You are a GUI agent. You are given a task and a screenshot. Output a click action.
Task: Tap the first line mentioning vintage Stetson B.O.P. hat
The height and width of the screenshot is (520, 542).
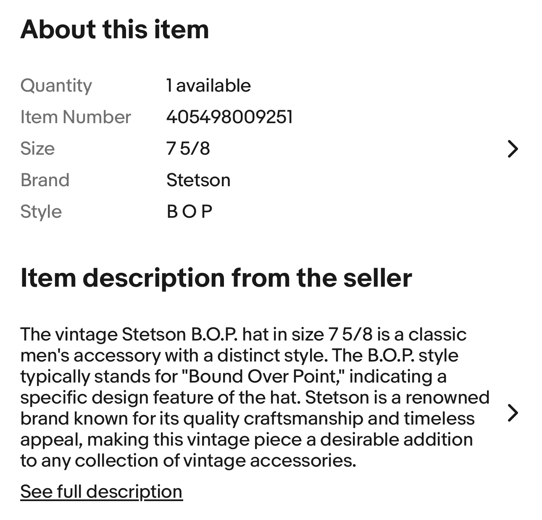pyautogui.click(x=243, y=334)
